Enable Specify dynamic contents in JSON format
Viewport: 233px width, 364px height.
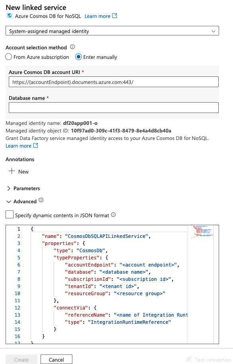(x=9, y=214)
